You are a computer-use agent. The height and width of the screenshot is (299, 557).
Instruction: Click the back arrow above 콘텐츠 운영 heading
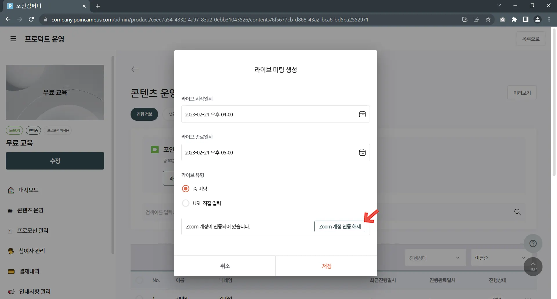pos(135,69)
